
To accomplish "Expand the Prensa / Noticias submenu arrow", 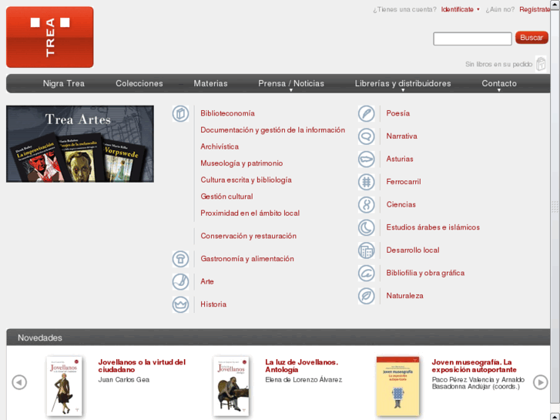I will pos(291,90).
